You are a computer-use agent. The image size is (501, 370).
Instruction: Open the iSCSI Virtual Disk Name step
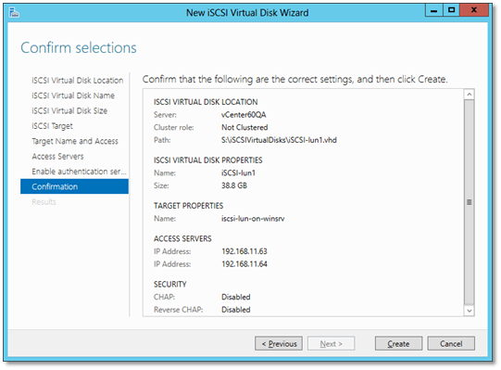click(73, 96)
